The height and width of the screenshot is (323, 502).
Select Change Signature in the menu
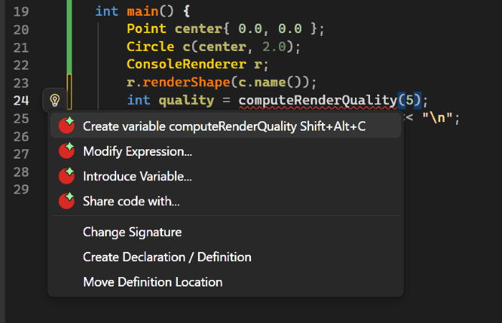click(x=132, y=233)
